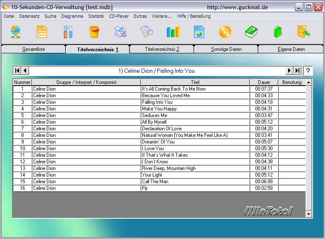Click the application flame icon in title bar
Screen dimensions: 325x239
coord(5,7)
